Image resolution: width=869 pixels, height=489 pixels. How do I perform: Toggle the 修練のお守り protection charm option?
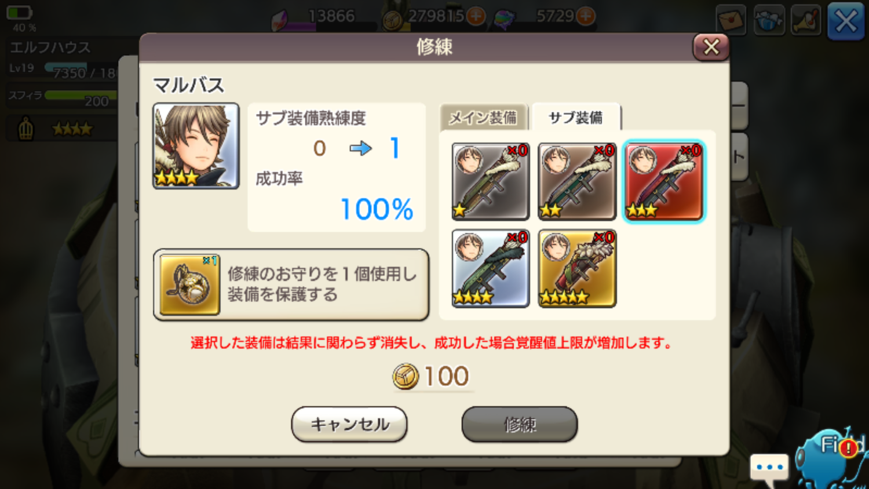click(291, 284)
